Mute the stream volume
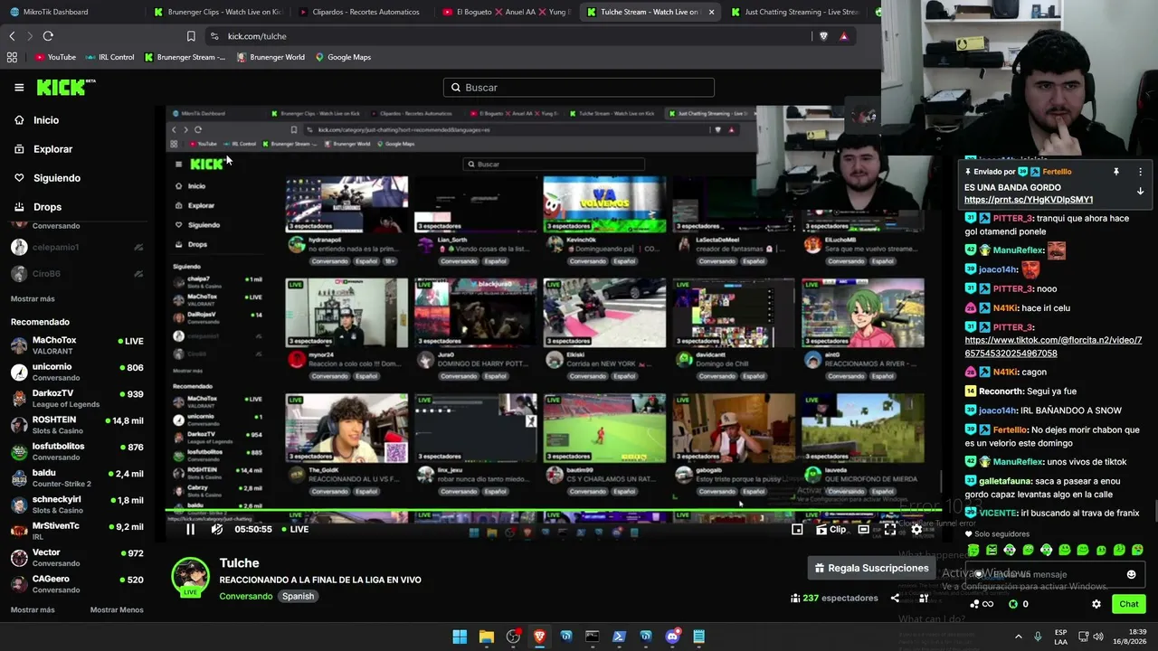 coord(217,530)
